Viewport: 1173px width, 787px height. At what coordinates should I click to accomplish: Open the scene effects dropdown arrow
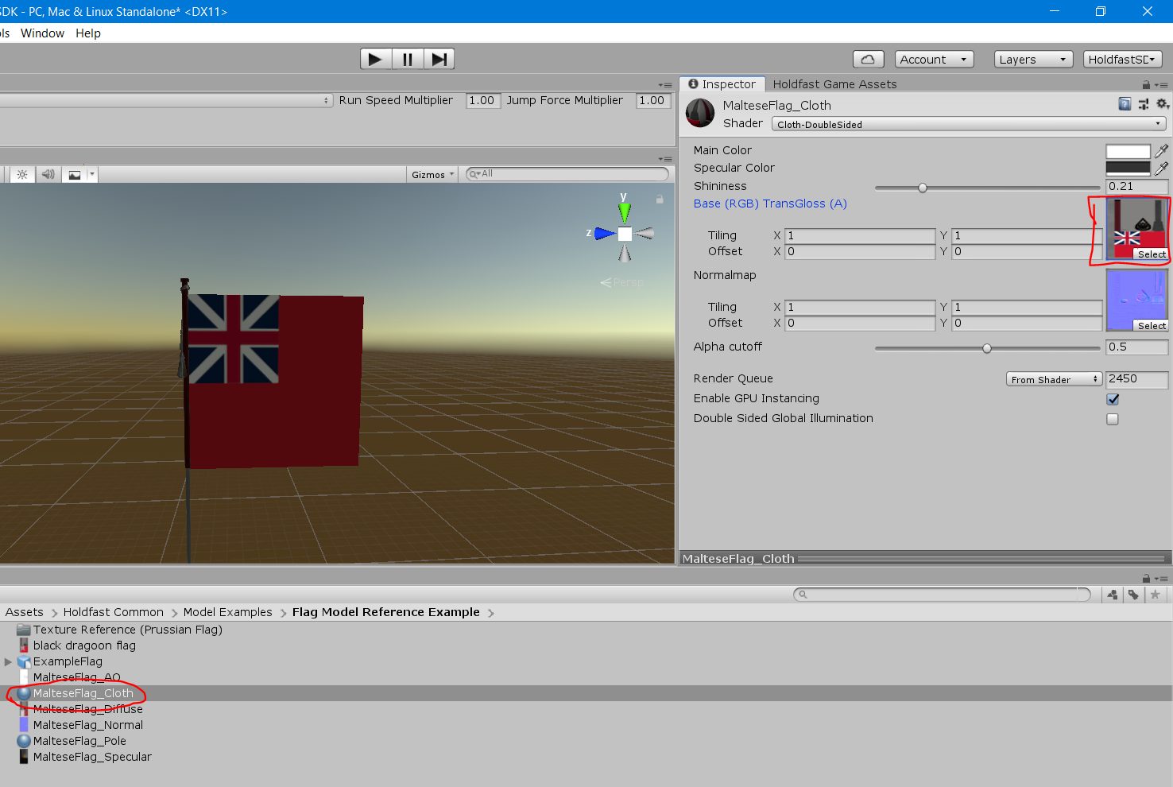click(92, 175)
